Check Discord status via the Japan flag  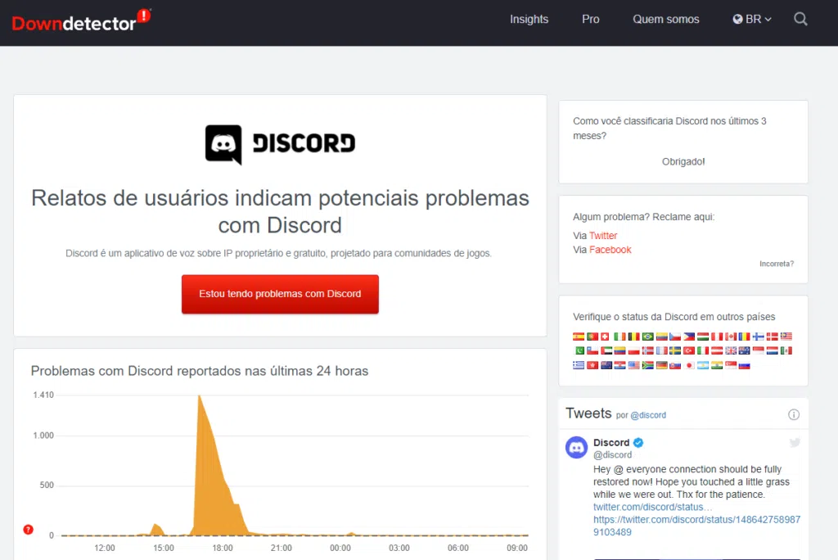click(x=689, y=366)
